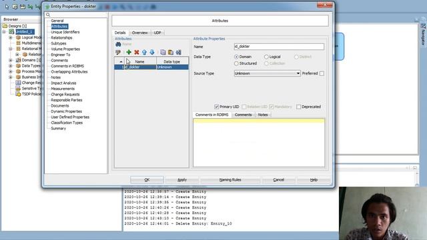Expand the Business Information tree node
The width and height of the screenshot is (427, 240).
(11, 77)
